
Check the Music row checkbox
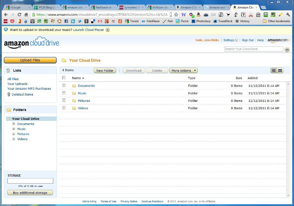click(64, 93)
